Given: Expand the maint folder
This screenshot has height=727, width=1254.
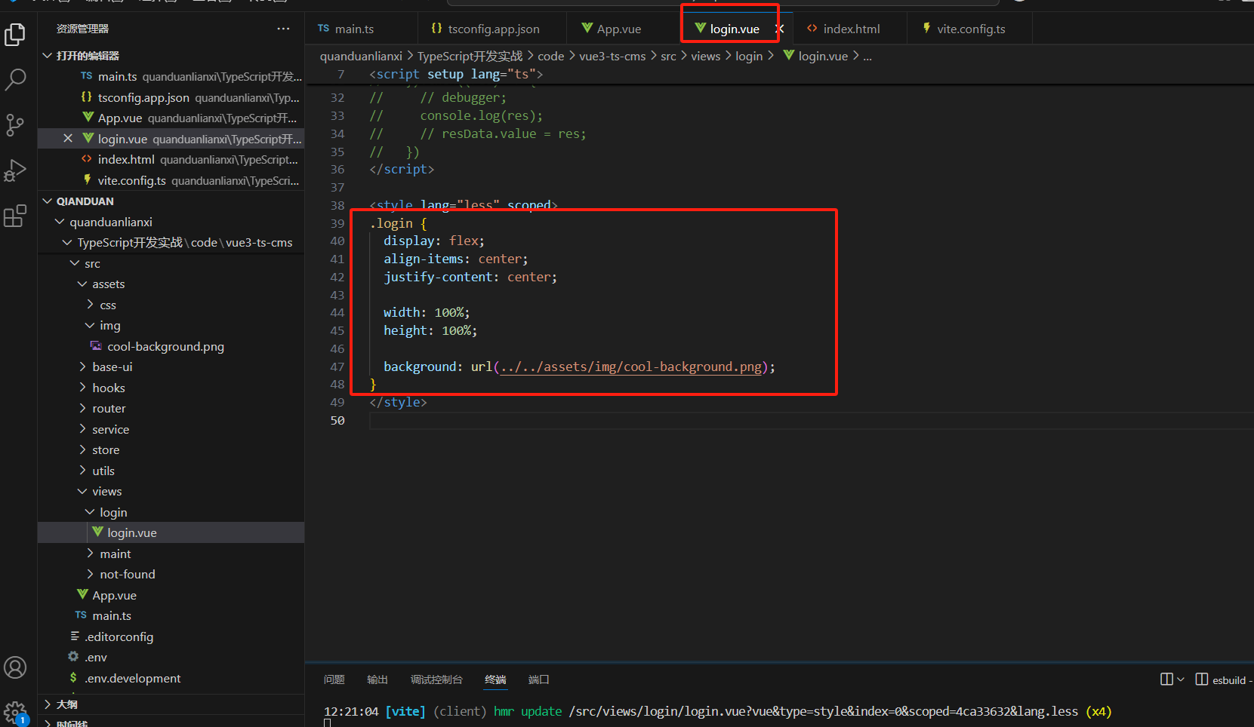Looking at the screenshot, I should click(x=90, y=554).
